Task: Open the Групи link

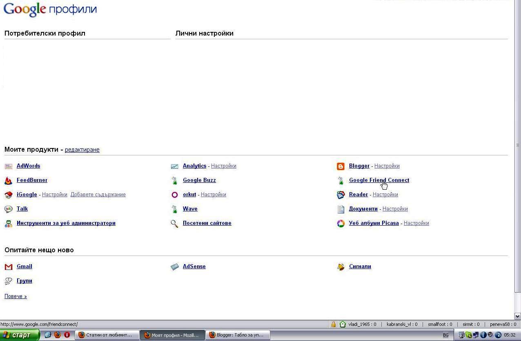Action: pyautogui.click(x=24, y=281)
